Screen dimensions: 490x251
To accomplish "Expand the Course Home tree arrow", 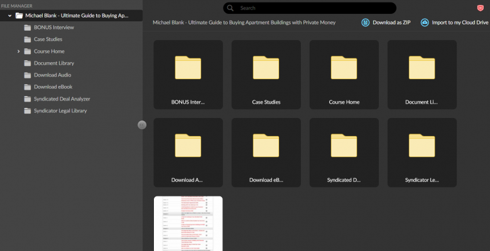I will click(18, 51).
